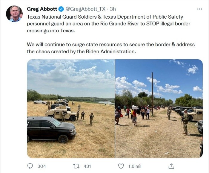
Task: View the 1,6 mil likes count
Action: pyautogui.click(x=135, y=166)
